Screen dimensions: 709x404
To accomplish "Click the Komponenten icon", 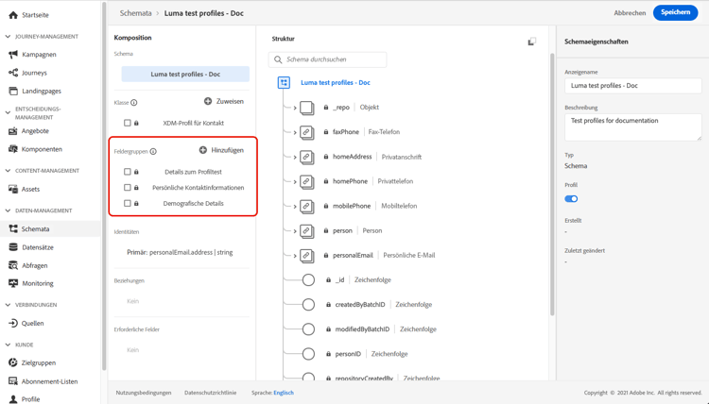I will [13, 149].
